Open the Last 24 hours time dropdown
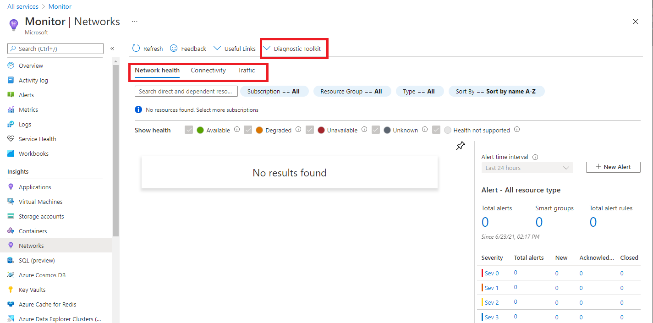Image resolution: width=653 pixels, height=323 pixels. (527, 168)
